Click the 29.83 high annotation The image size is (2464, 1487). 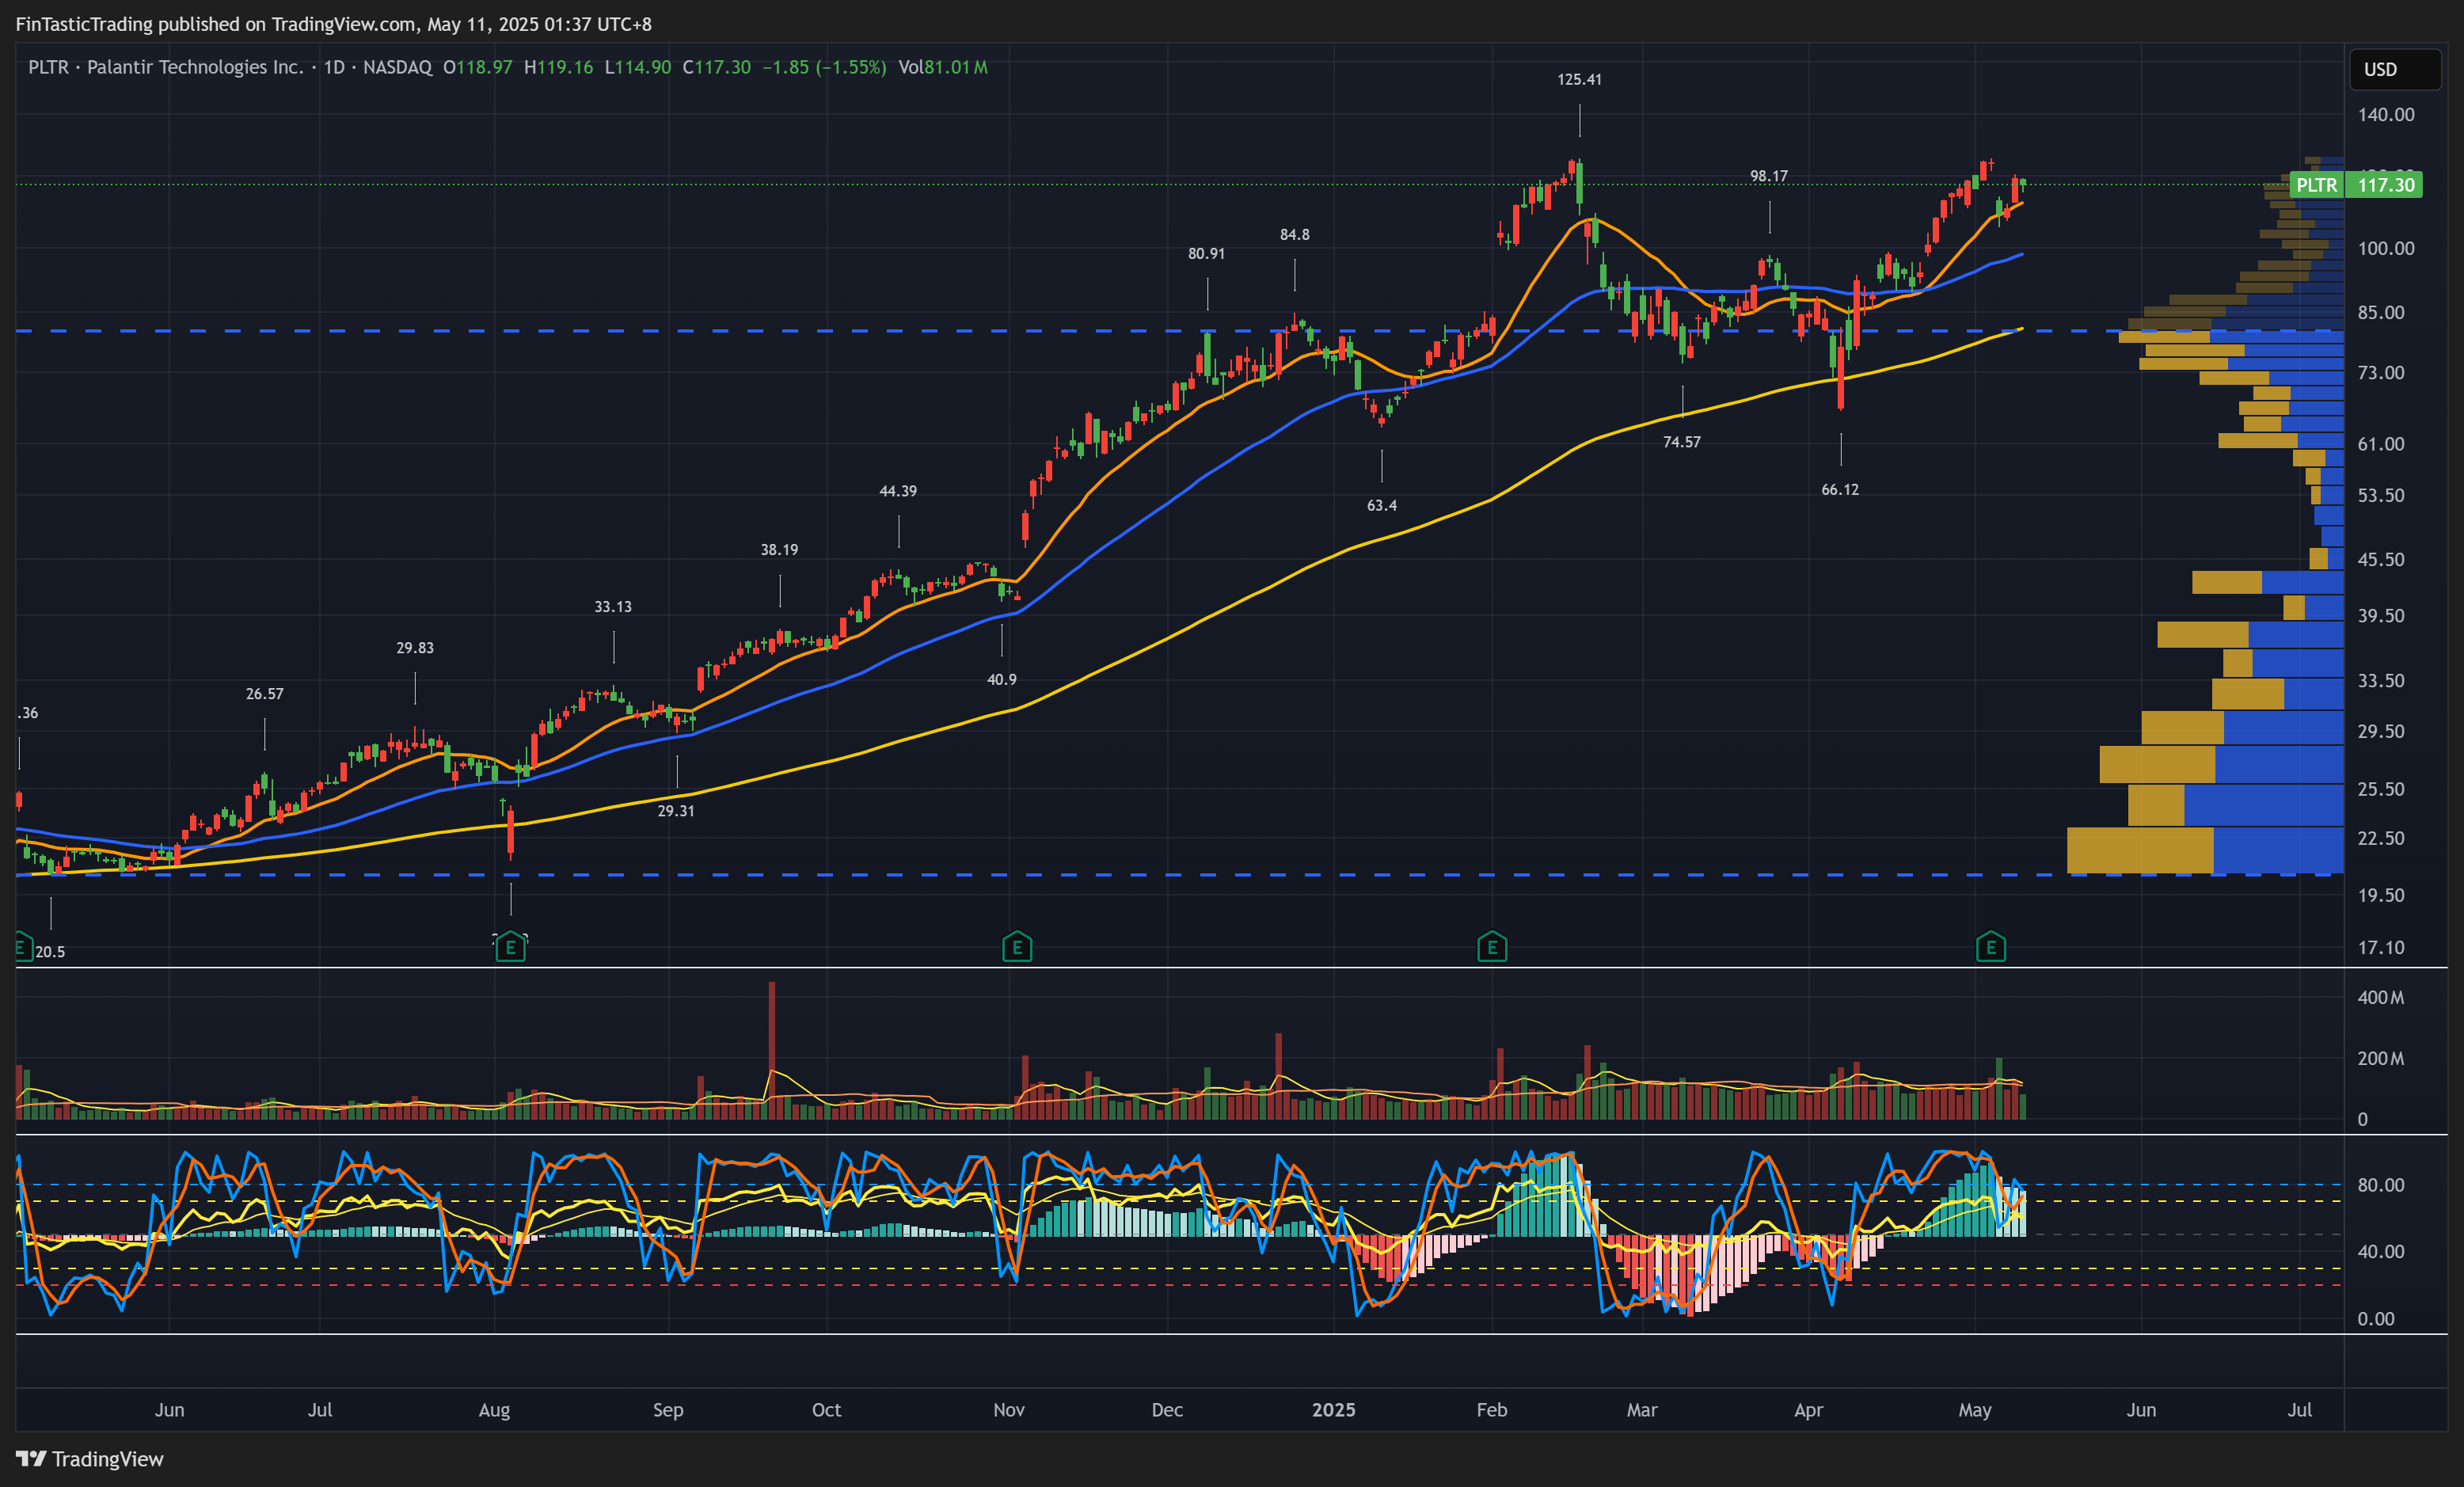pos(415,647)
